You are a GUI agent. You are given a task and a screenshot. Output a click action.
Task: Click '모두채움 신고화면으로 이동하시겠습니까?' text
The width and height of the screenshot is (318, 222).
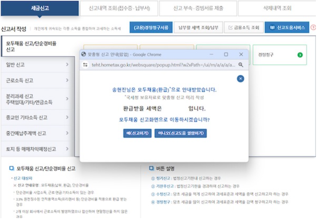(x=164, y=119)
